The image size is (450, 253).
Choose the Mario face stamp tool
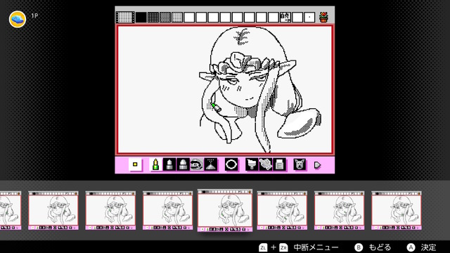(197, 164)
